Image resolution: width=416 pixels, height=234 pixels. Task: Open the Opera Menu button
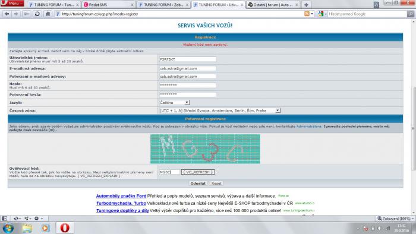(12, 3)
